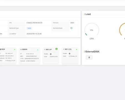Click the WAN MAC address value
This screenshot has width=125, height=100.
10,61
